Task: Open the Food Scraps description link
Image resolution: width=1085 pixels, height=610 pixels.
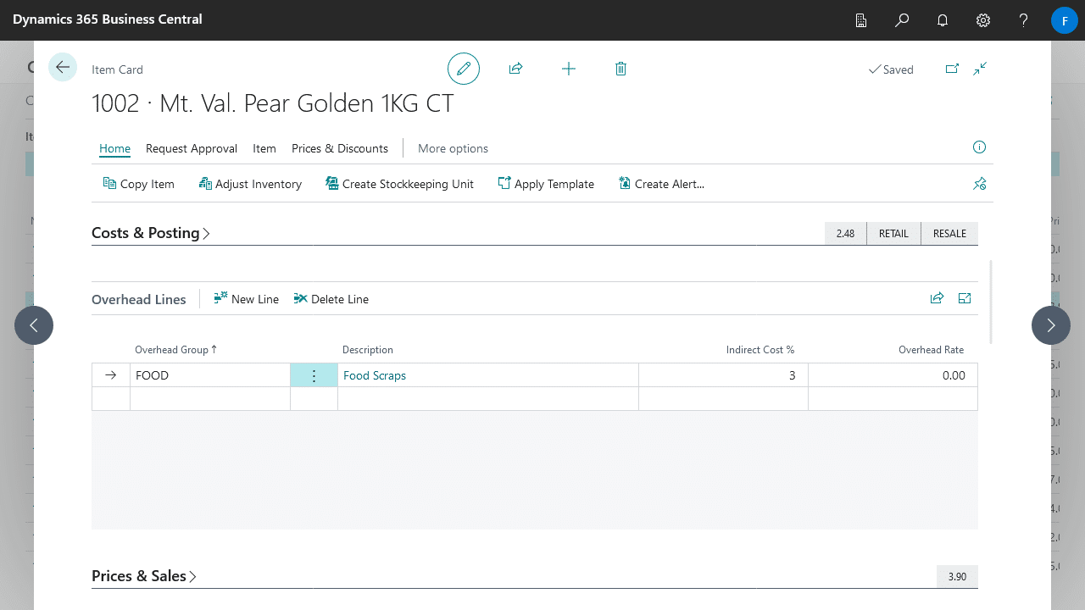Action: tap(375, 375)
